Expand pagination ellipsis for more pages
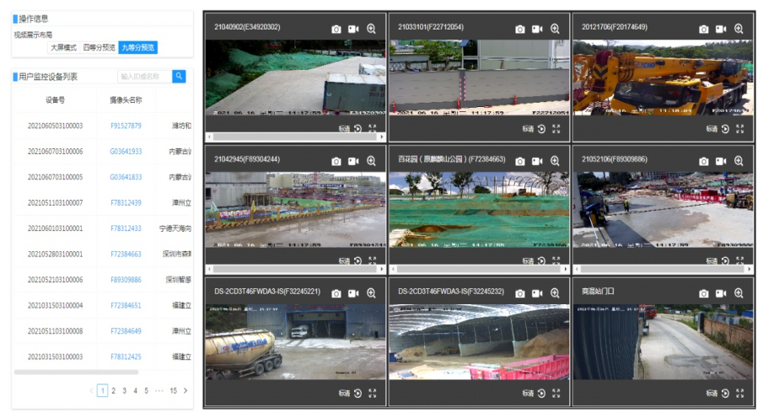This screenshot has height=418, width=763. 159,391
